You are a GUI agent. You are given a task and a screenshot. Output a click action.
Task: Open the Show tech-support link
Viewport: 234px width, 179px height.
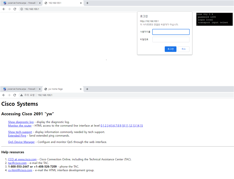click(20, 132)
